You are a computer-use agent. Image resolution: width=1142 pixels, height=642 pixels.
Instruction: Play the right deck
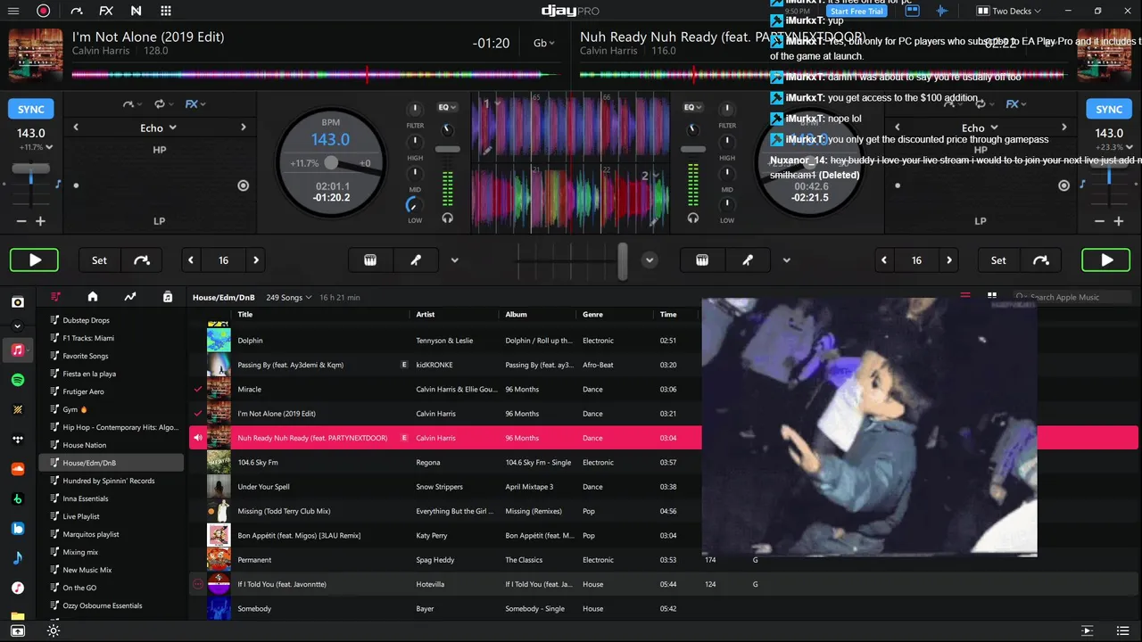(1106, 260)
